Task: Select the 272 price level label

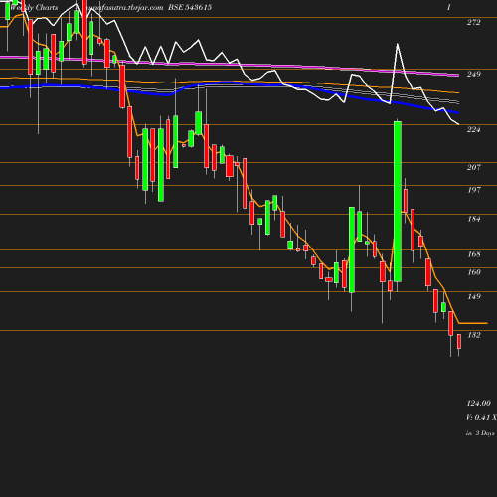Action: [473, 22]
